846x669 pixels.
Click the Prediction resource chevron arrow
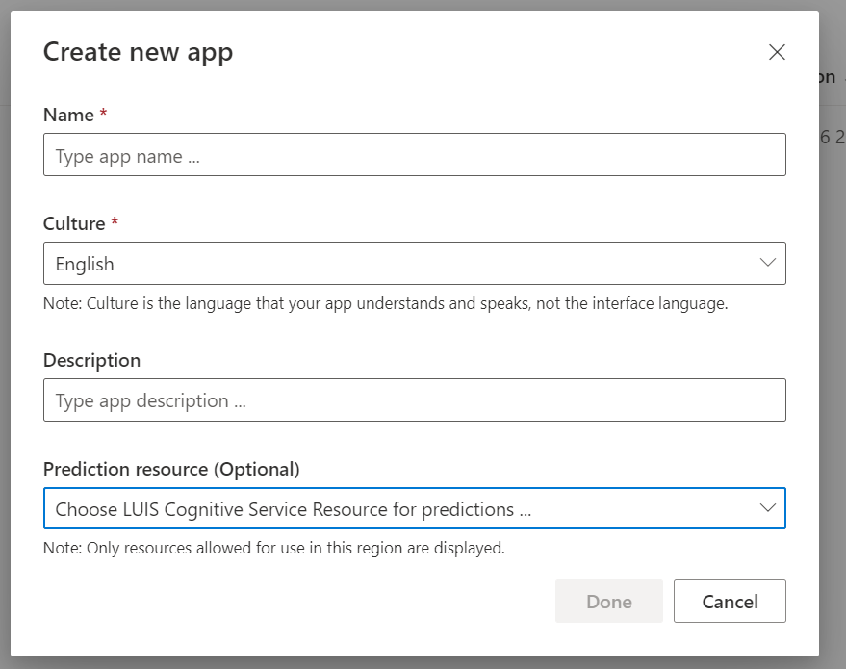(x=767, y=508)
